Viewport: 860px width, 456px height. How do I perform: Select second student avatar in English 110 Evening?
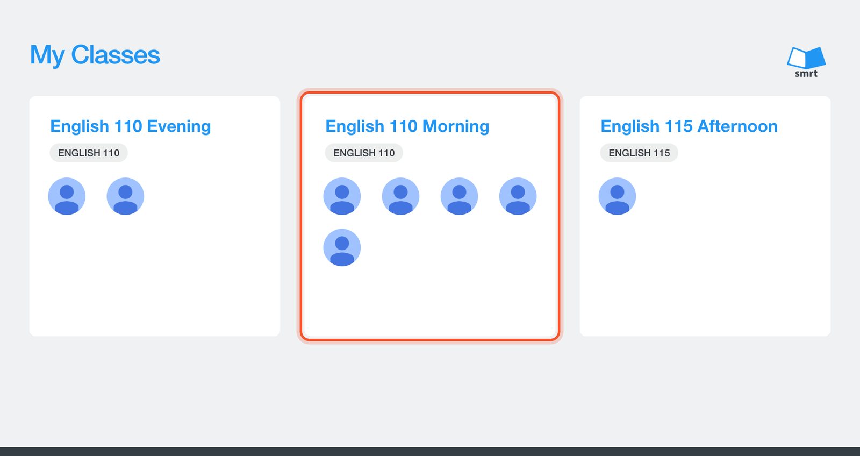click(x=125, y=196)
